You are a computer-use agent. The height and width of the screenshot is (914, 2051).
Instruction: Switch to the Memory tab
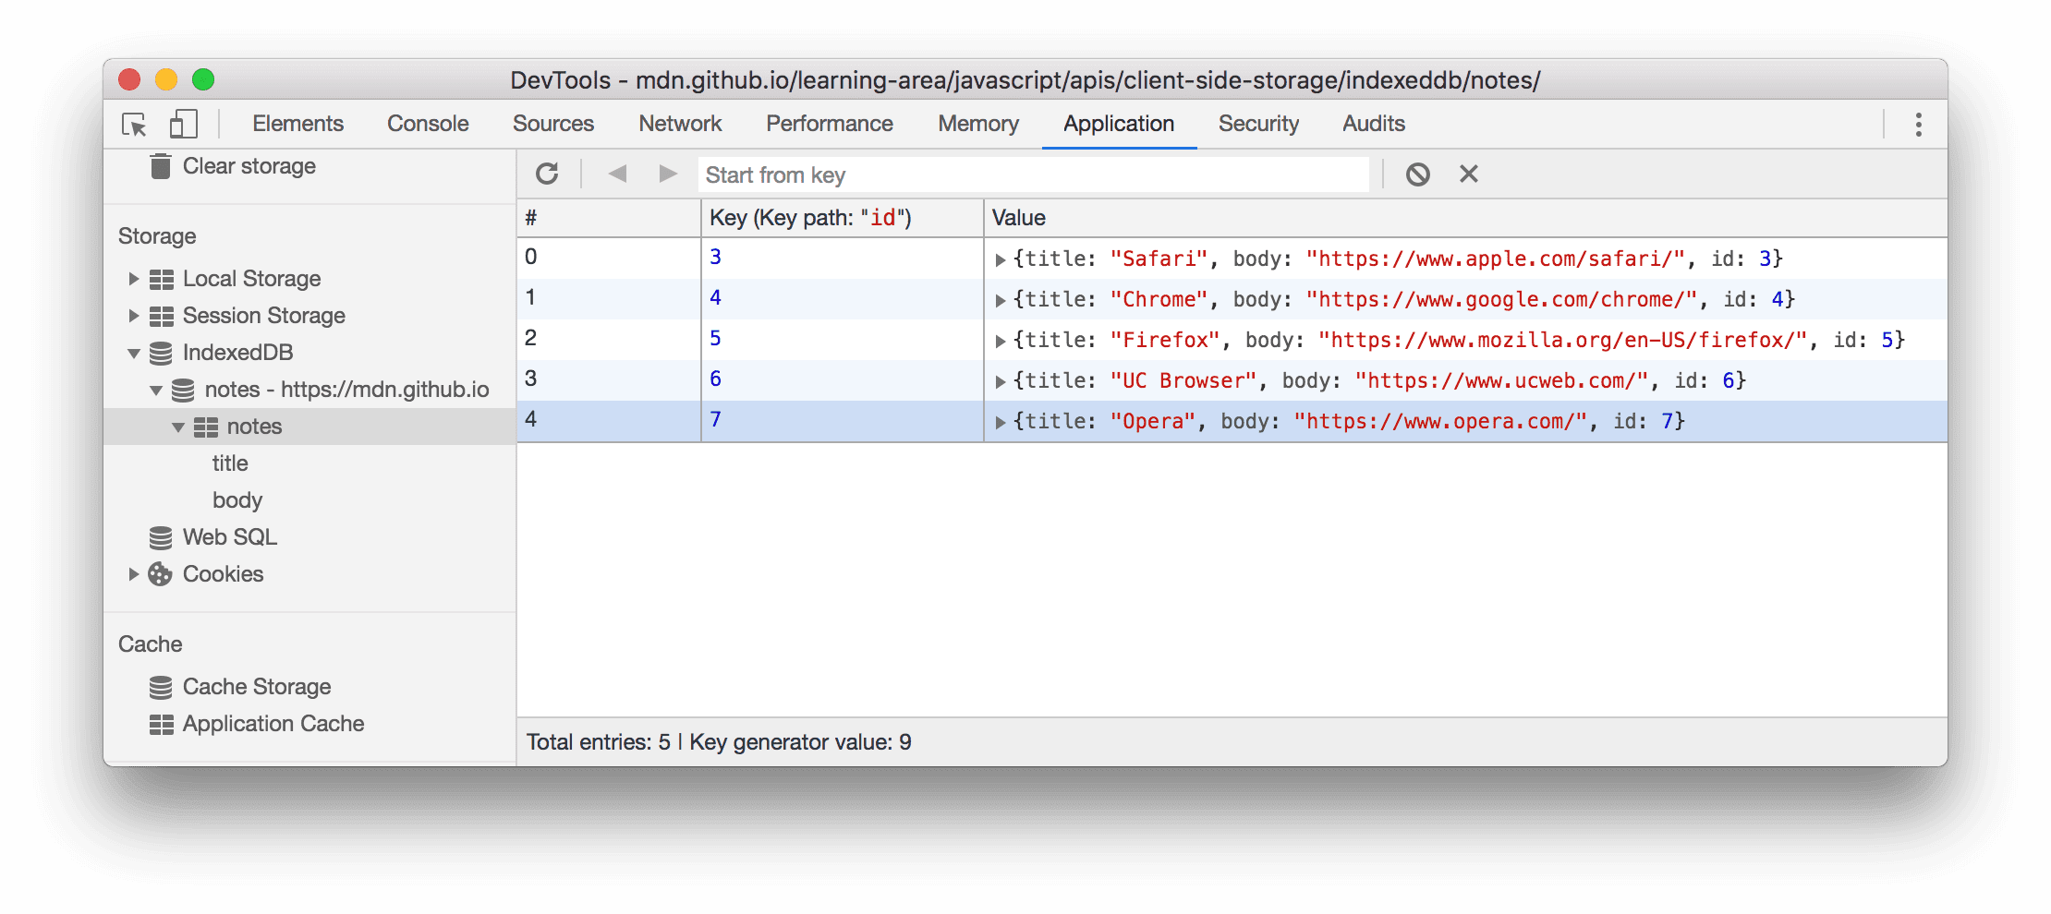[977, 123]
